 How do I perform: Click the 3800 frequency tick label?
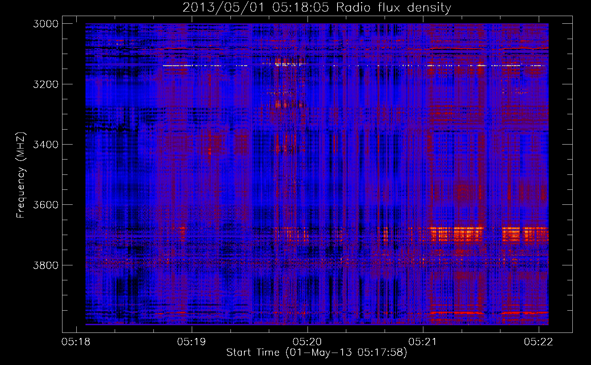46,265
